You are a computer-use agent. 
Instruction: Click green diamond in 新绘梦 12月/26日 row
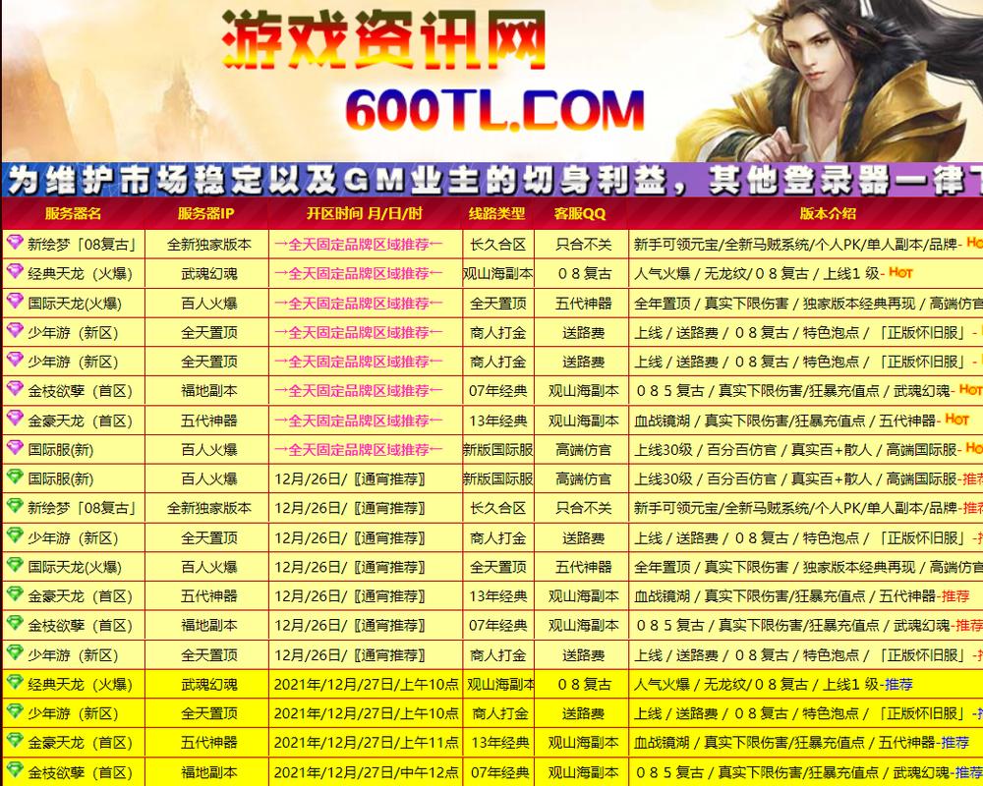click(15, 506)
